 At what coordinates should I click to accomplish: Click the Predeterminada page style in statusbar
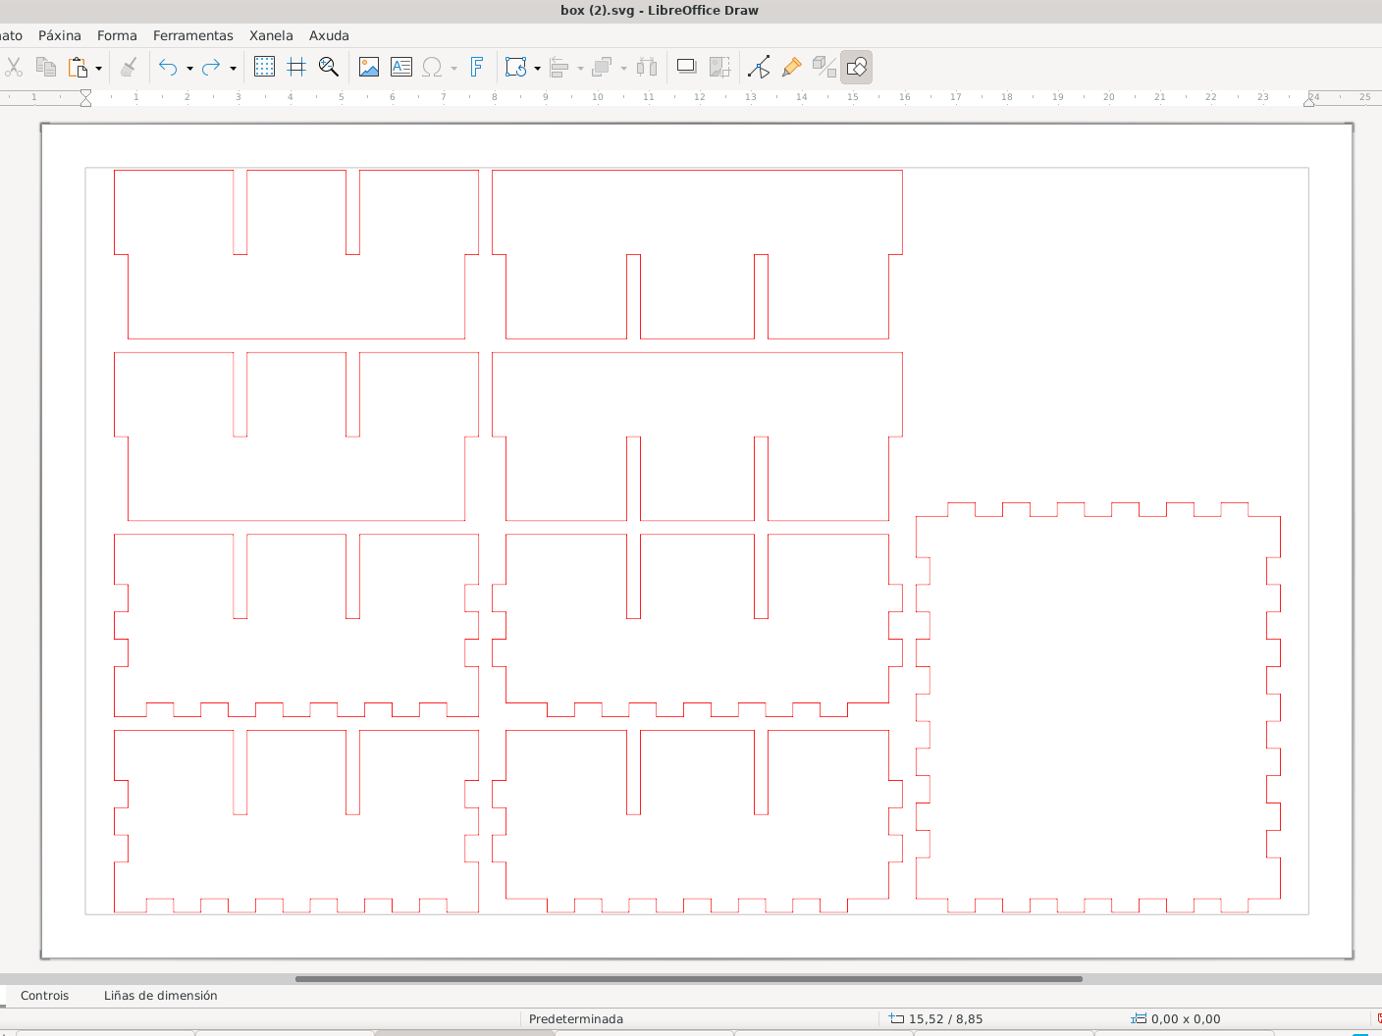point(576,1018)
